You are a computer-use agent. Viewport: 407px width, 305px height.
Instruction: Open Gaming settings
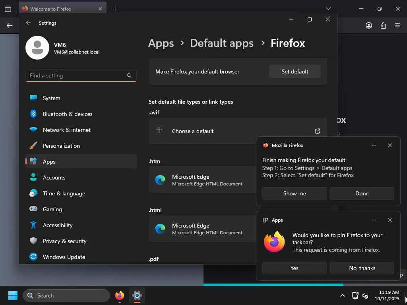81,209
